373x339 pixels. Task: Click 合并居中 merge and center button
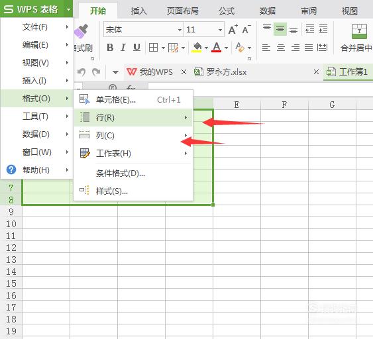pyautogui.click(x=356, y=38)
